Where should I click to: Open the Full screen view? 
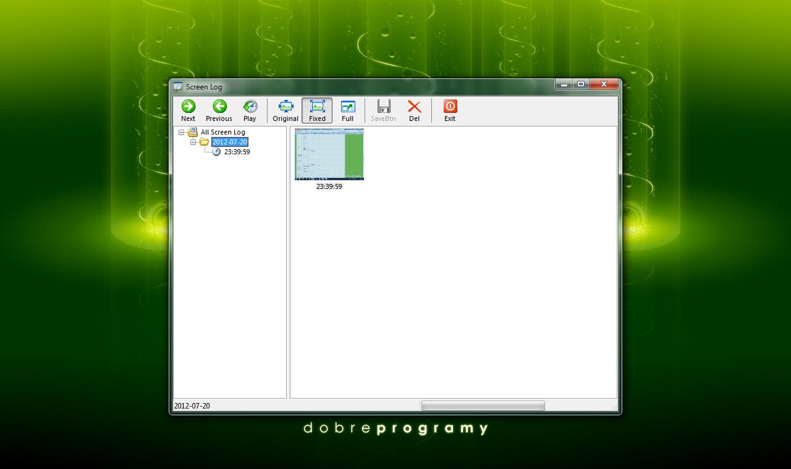point(348,110)
